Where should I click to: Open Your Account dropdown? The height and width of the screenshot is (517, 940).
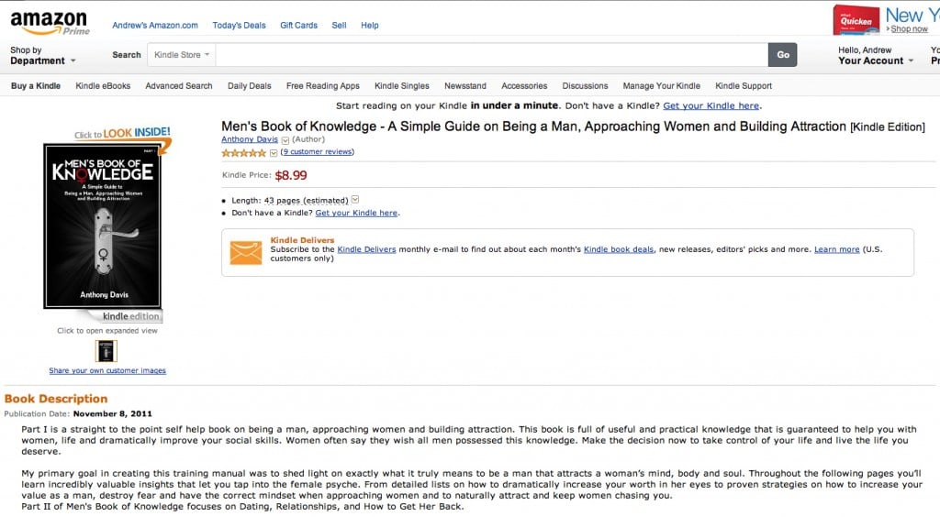[875, 56]
